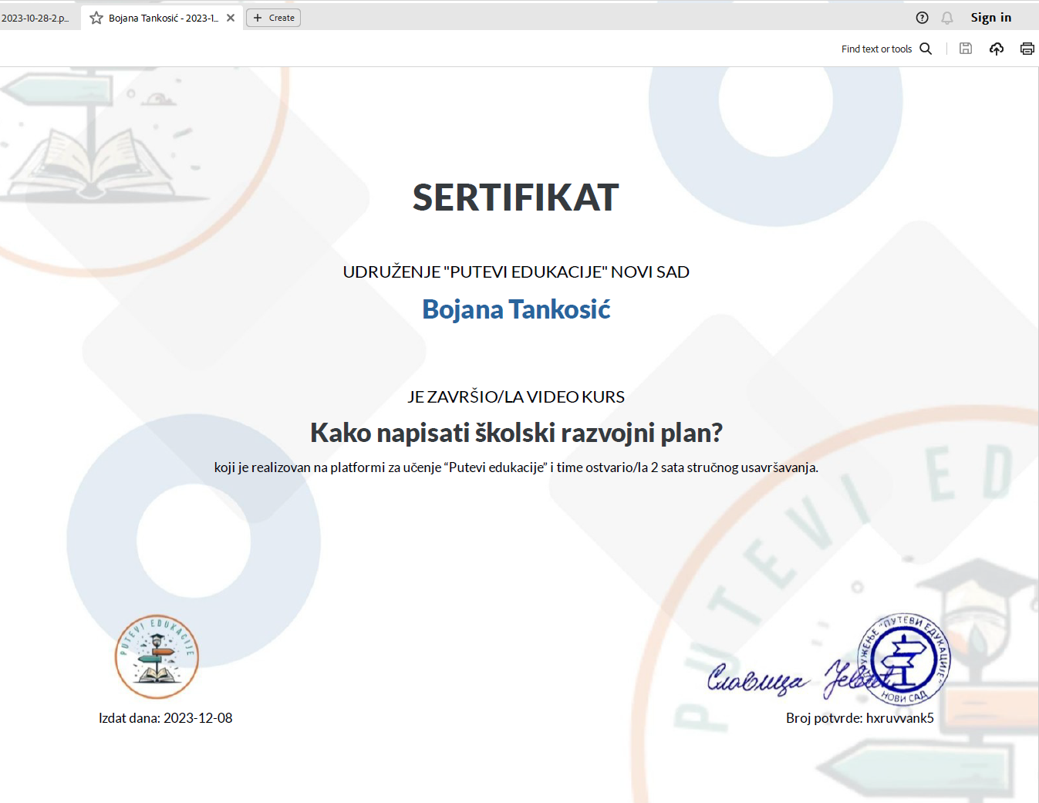Click the blue round stamp seal
This screenshot has width=1039, height=803.
pyautogui.click(x=904, y=660)
